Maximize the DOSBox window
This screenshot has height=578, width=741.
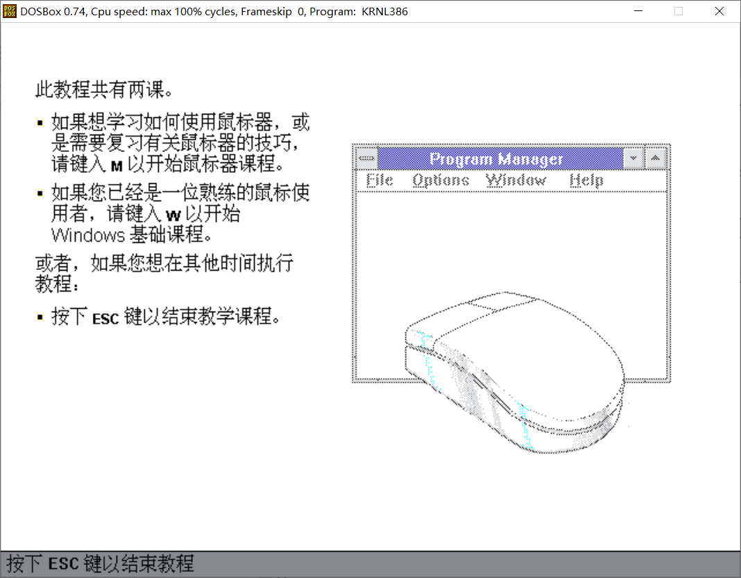[679, 11]
